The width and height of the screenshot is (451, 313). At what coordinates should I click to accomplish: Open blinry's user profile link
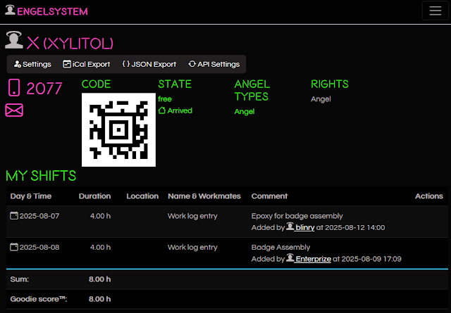304,227
